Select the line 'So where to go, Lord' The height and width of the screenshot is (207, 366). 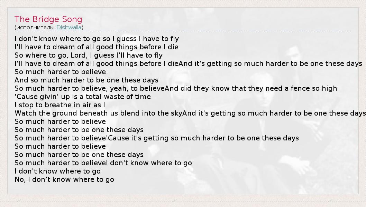[x=89, y=55]
